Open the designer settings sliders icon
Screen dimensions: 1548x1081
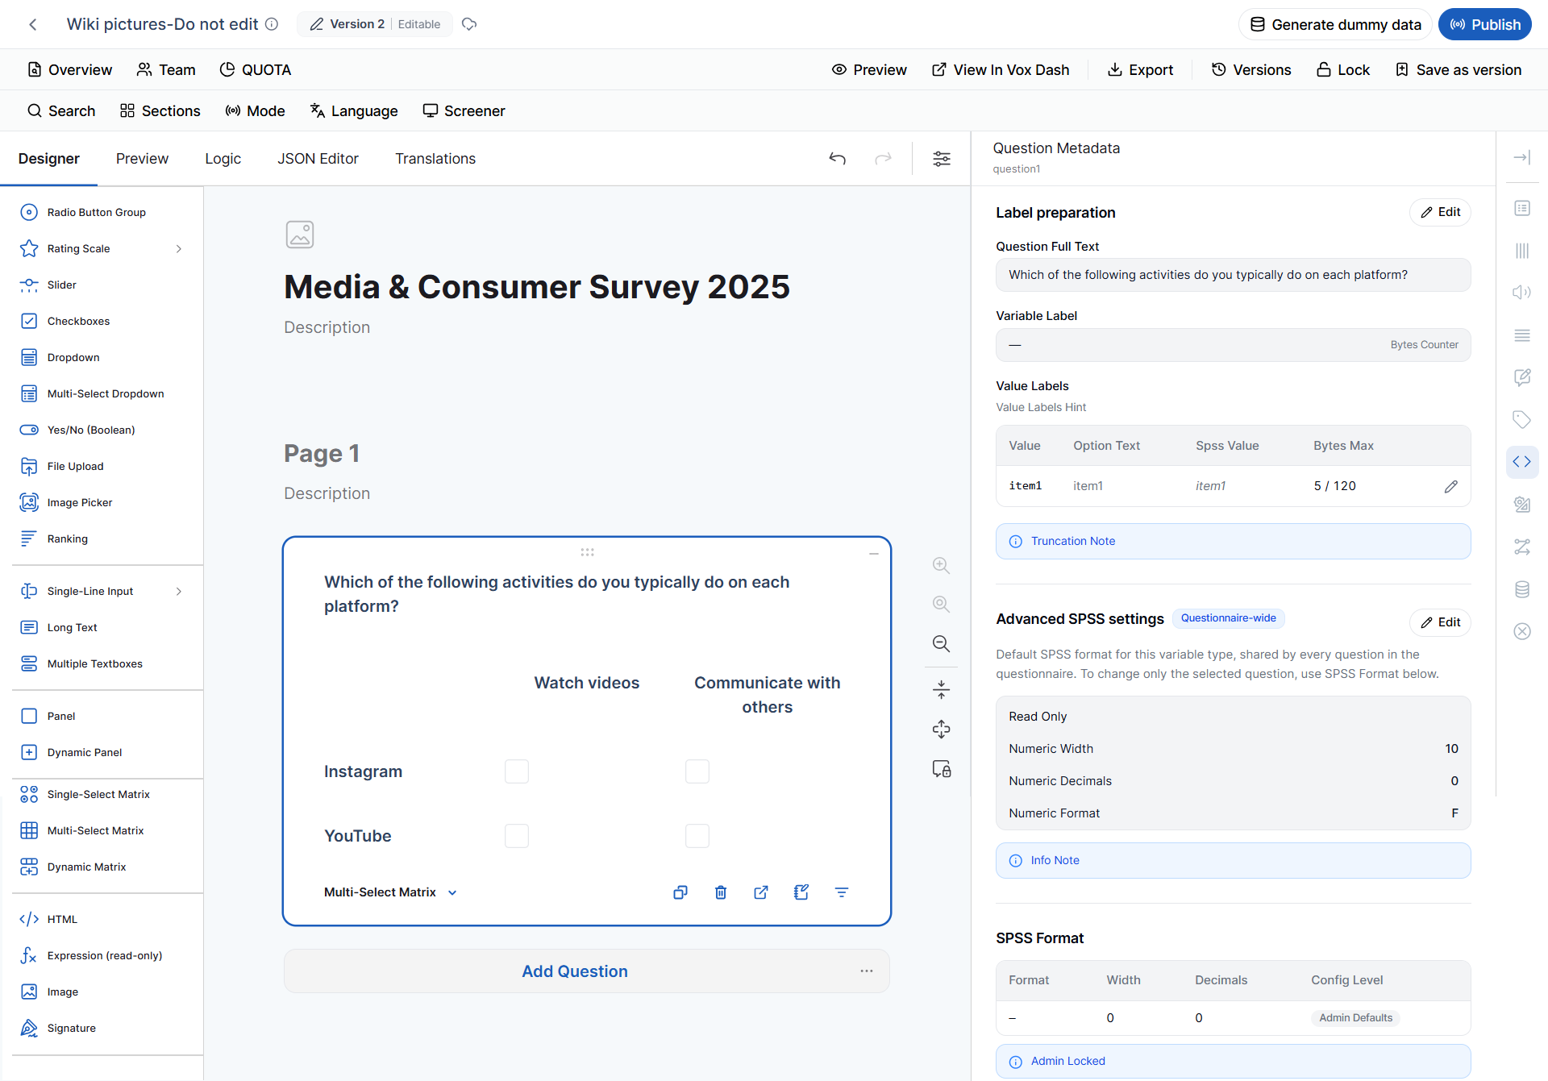click(x=942, y=159)
